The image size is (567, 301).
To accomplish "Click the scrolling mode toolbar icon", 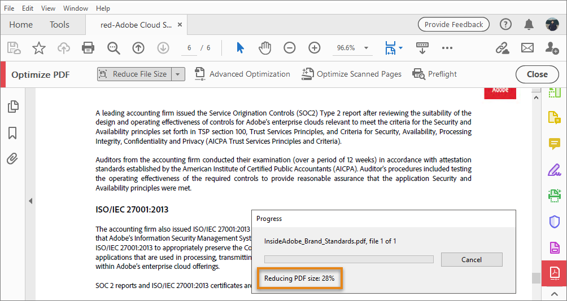I will (422, 48).
